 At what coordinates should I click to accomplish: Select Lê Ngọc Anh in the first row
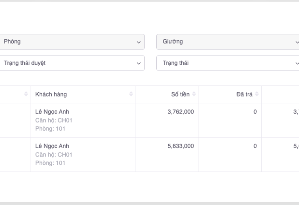52,111
